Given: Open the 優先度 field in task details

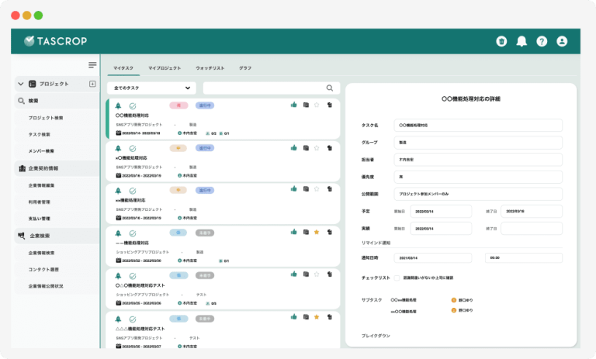Looking at the screenshot, I should [x=477, y=176].
